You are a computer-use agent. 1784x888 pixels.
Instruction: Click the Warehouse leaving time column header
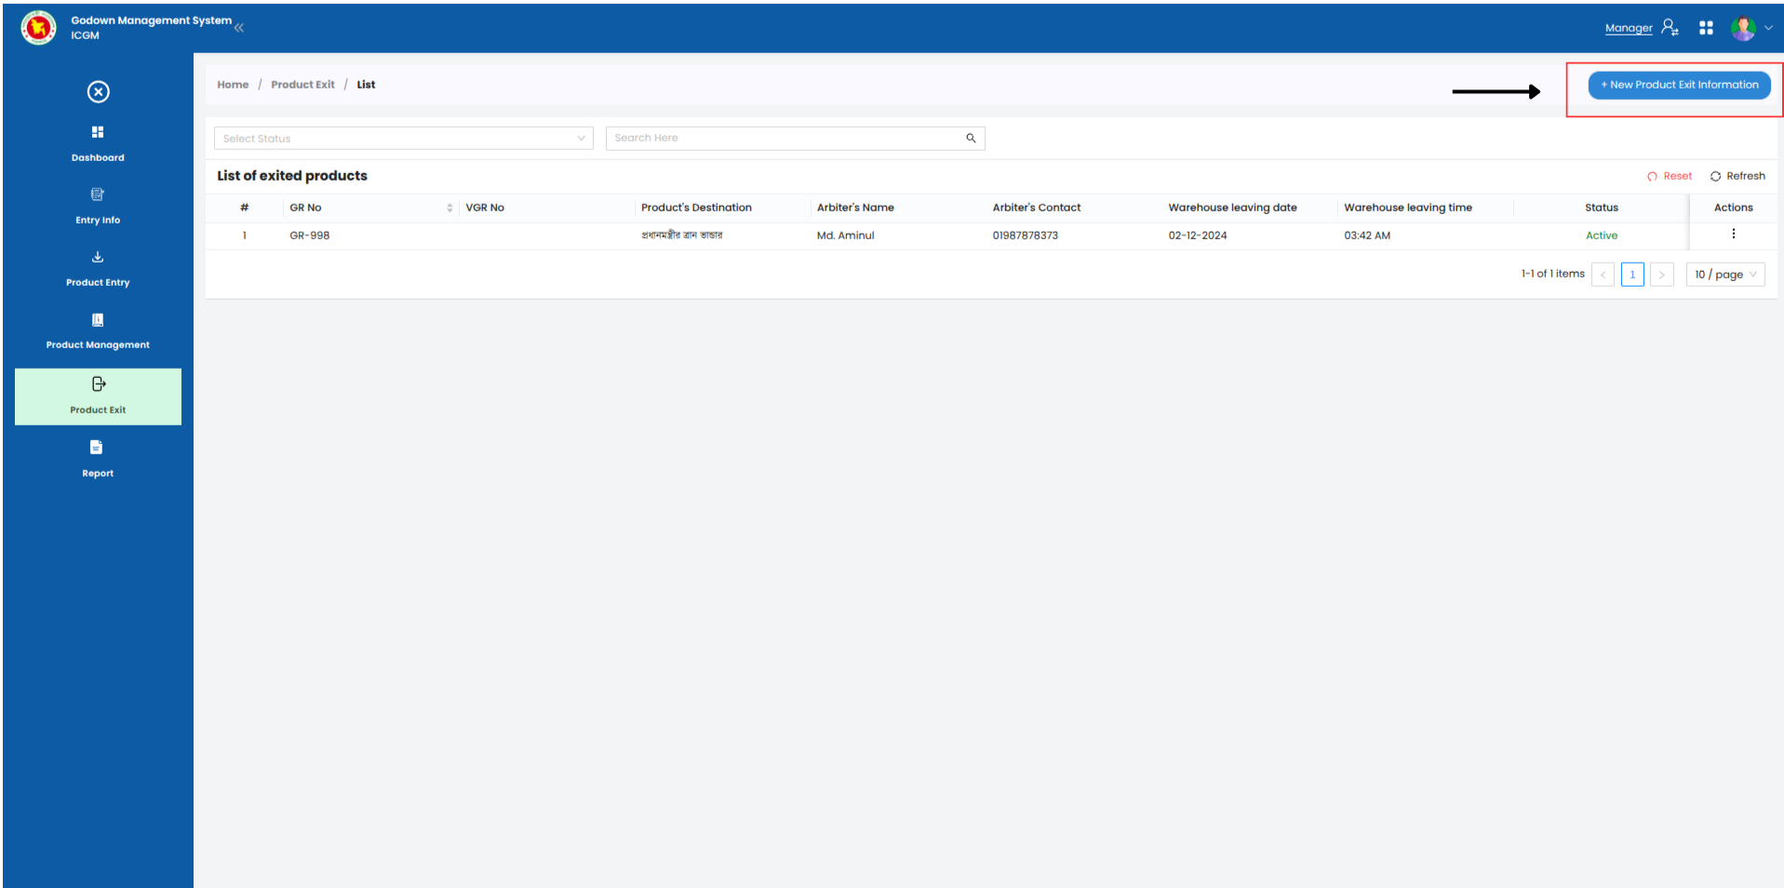(1408, 208)
